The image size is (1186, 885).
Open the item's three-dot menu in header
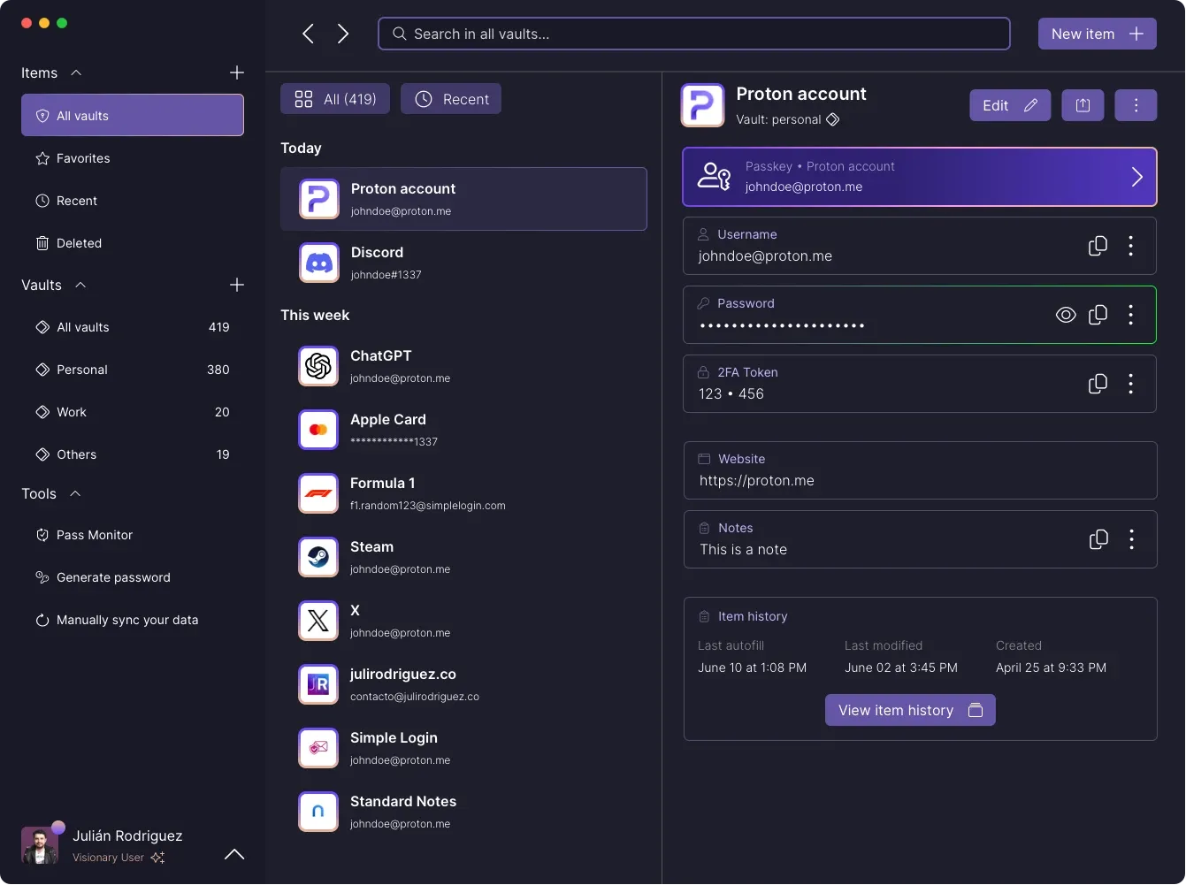(1136, 105)
